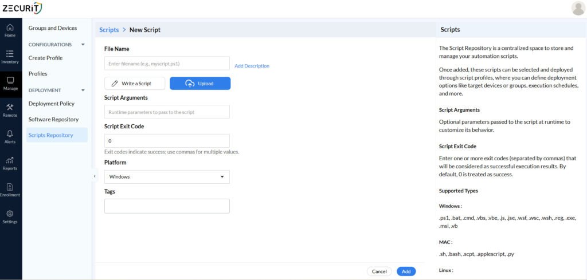The height and width of the screenshot is (280, 587).
Task: Click the Upload button
Action: tap(200, 84)
